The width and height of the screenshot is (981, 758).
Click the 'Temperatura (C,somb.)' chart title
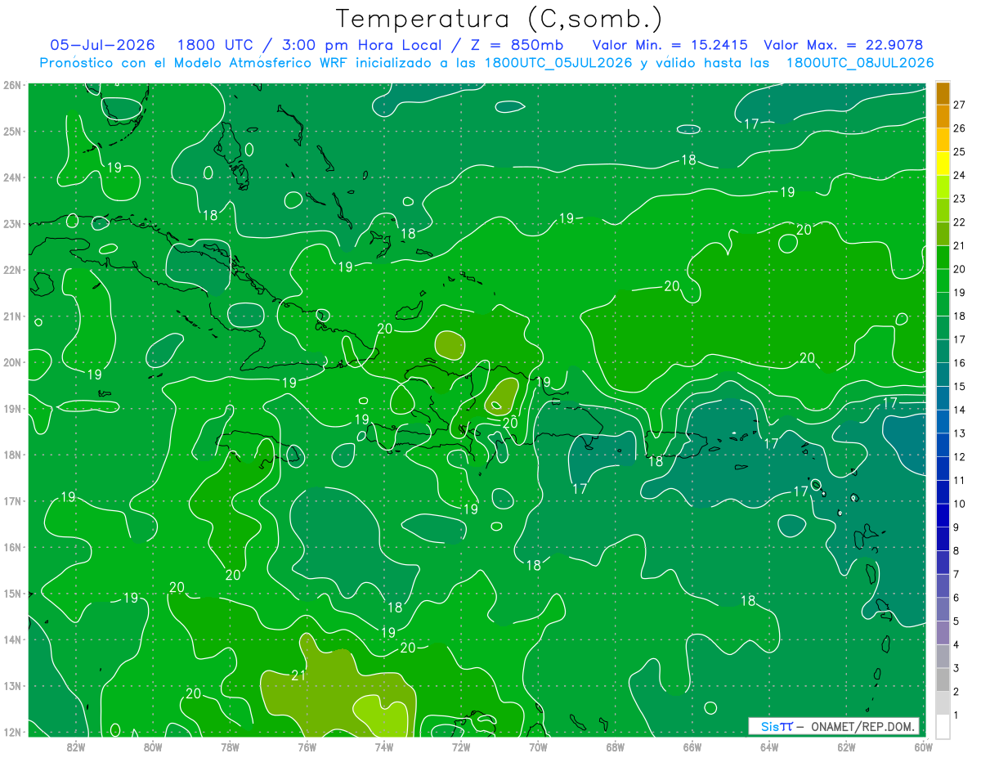point(499,19)
